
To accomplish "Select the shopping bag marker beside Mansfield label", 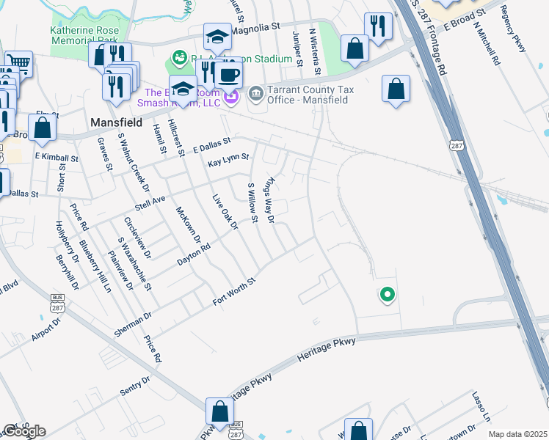I will [x=43, y=129].
